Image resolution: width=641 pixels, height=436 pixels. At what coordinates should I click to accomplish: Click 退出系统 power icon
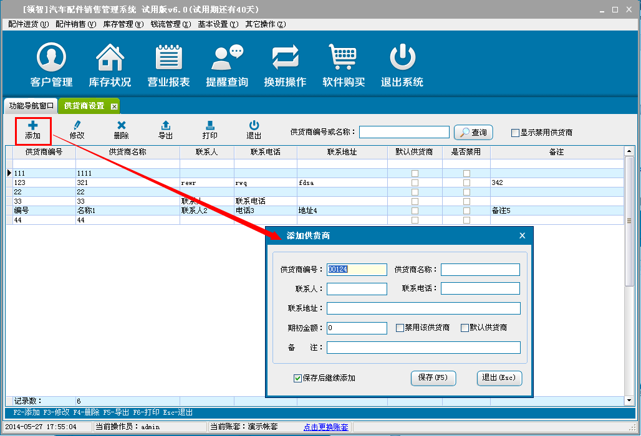(402, 59)
